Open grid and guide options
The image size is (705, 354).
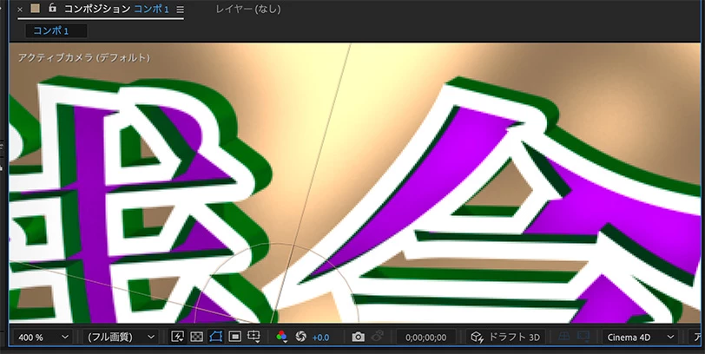pyautogui.click(x=254, y=337)
